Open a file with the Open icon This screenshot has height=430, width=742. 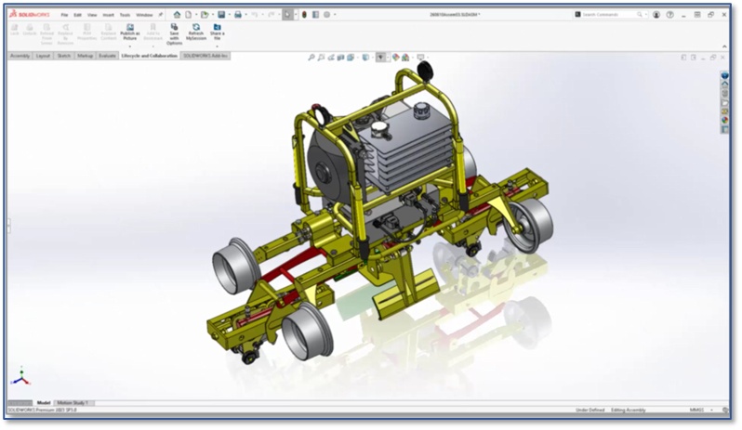coord(205,15)
